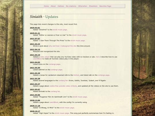Select the date 2020.10.17
The image size is (155, 116).
coord(35,111)
